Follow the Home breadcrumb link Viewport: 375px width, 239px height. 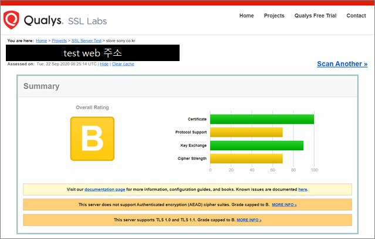coord(42,41)
